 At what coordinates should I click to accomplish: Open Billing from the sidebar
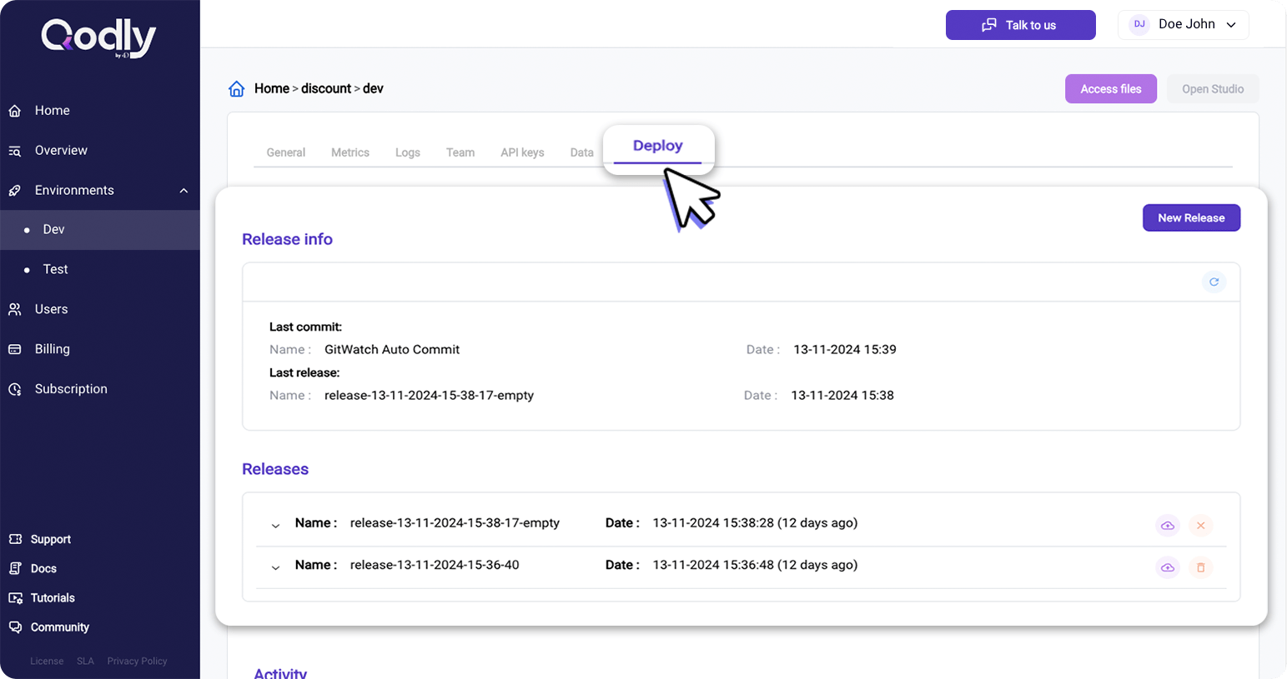pyautogui.click(x=52, y=349)
